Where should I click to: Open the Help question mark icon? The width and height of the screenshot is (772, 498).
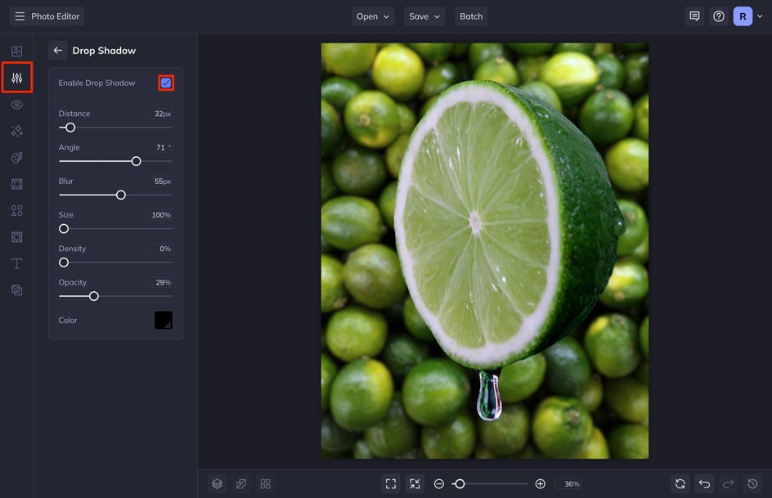719,16
